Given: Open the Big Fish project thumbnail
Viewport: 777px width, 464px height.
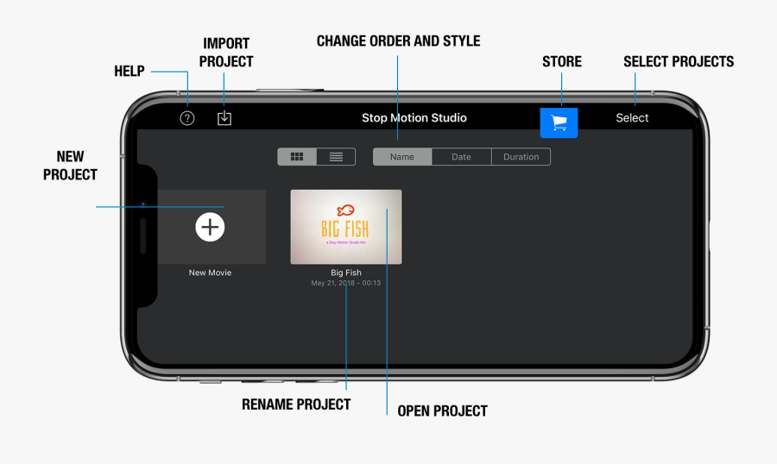Looking at the screenshot, I should [x=345, y=227].
